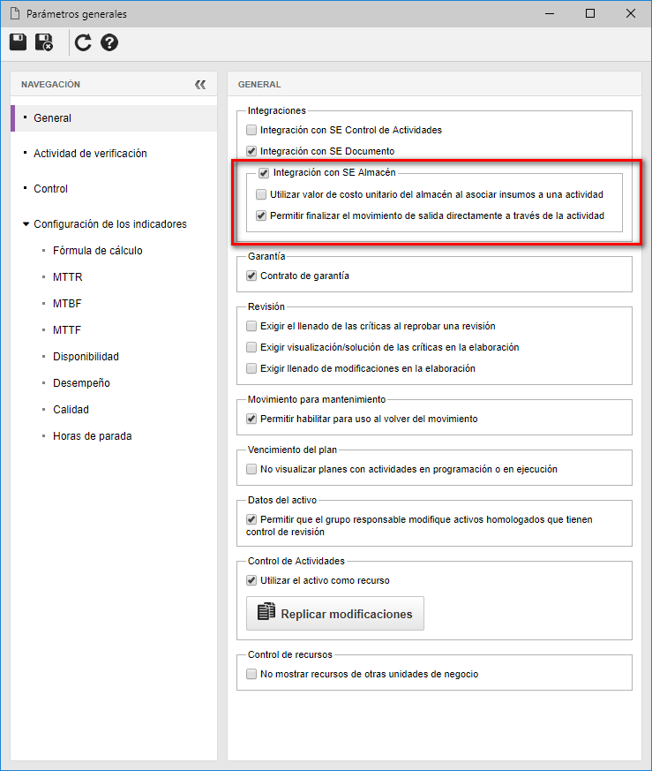
Task: Toggle Contrato de garantía checkbox
Action: coord(251,276)
